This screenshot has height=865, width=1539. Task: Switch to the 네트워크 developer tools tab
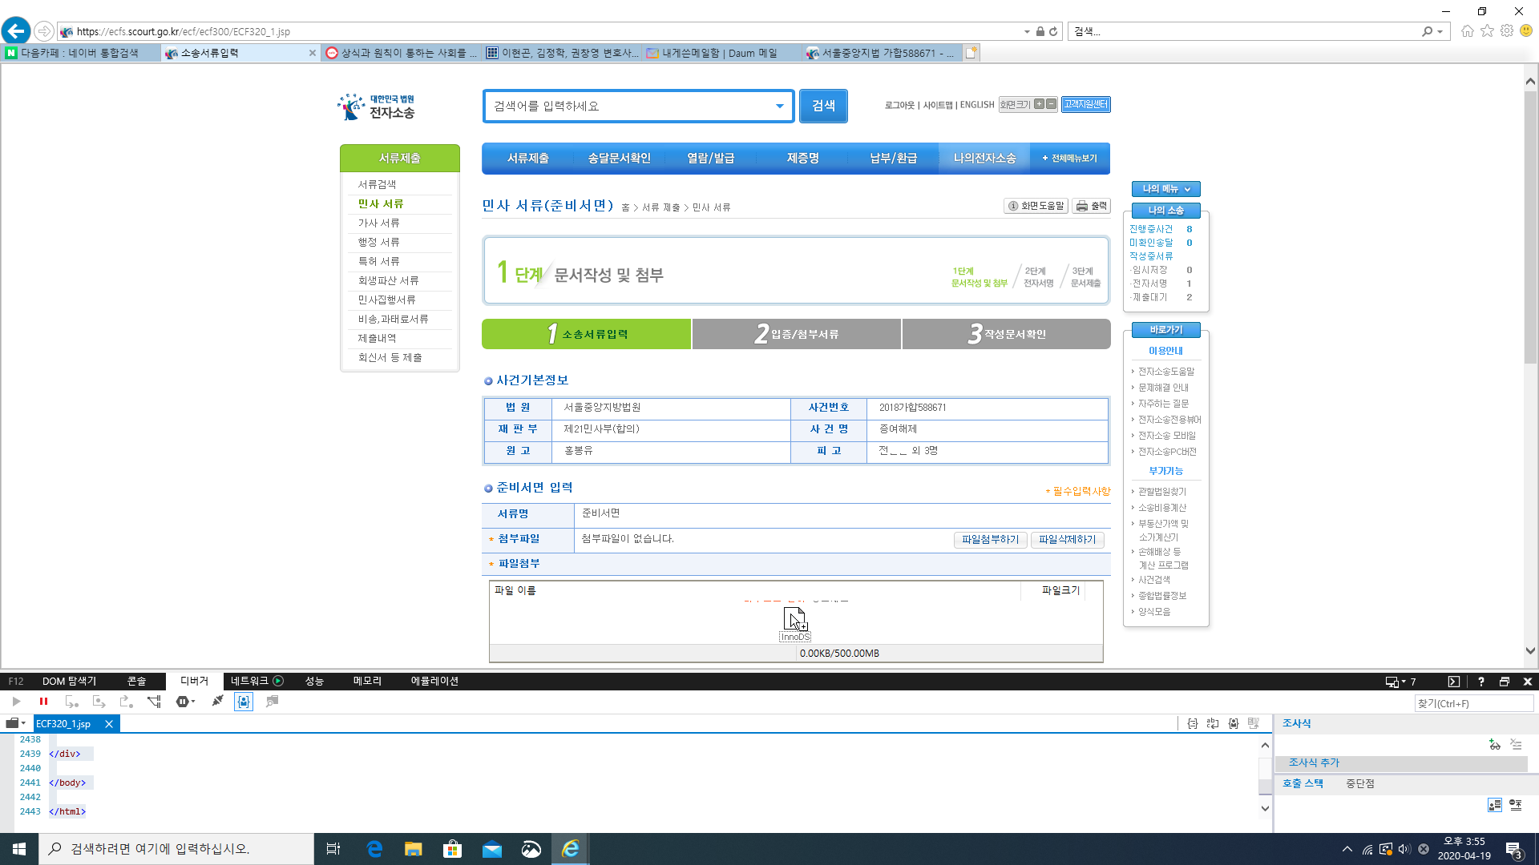(249, 681)
